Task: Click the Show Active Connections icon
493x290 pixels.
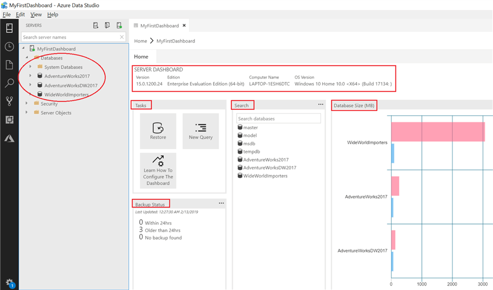Action: pos(119,25)
